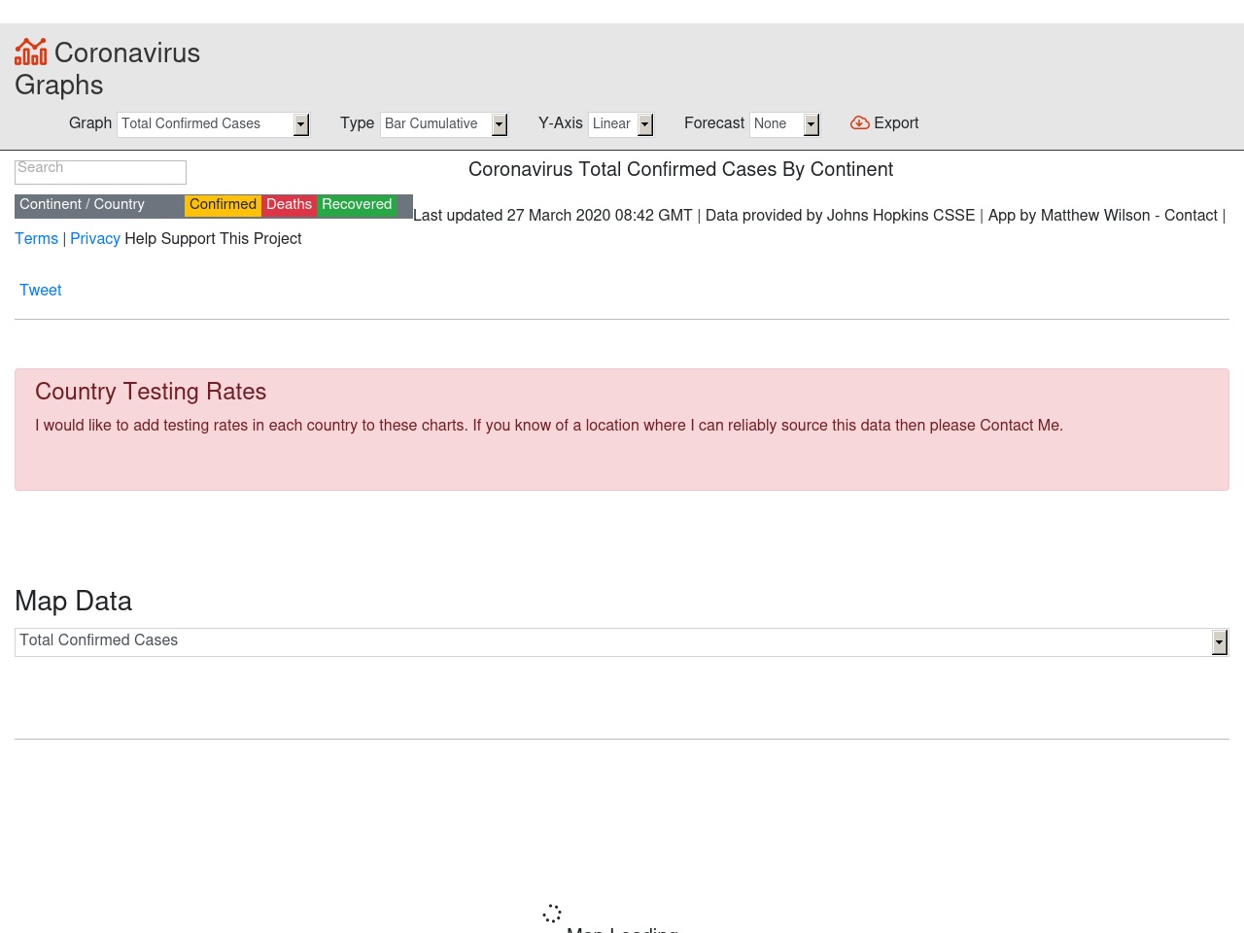This screenshot has width=1244, height=933.
Task: Click the 'Forecast' label in the toolbar
Action: tap(714, 123)
